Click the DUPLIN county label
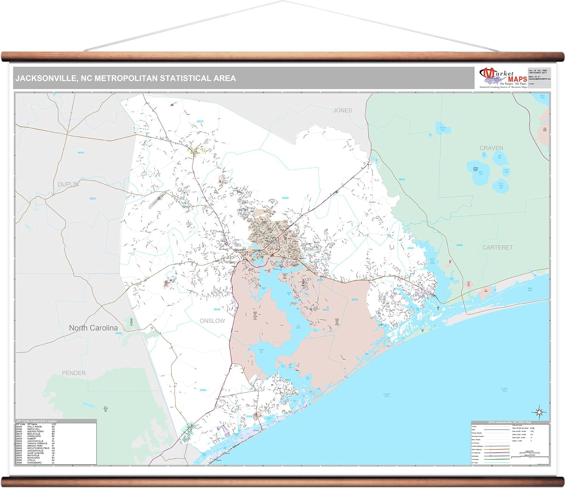Image resolution: width=566 pixels, height=488 pixels. tap(68, 185)
